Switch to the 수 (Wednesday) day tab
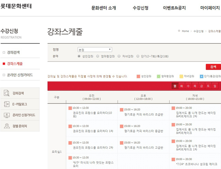Screen dimensions: 221x169 188,86
